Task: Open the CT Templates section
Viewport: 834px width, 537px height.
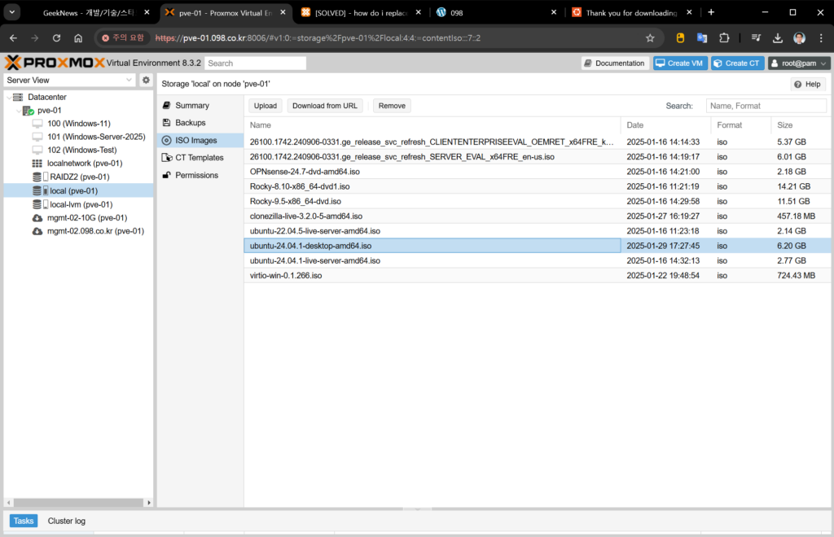Action: click(x=199, y=158)
